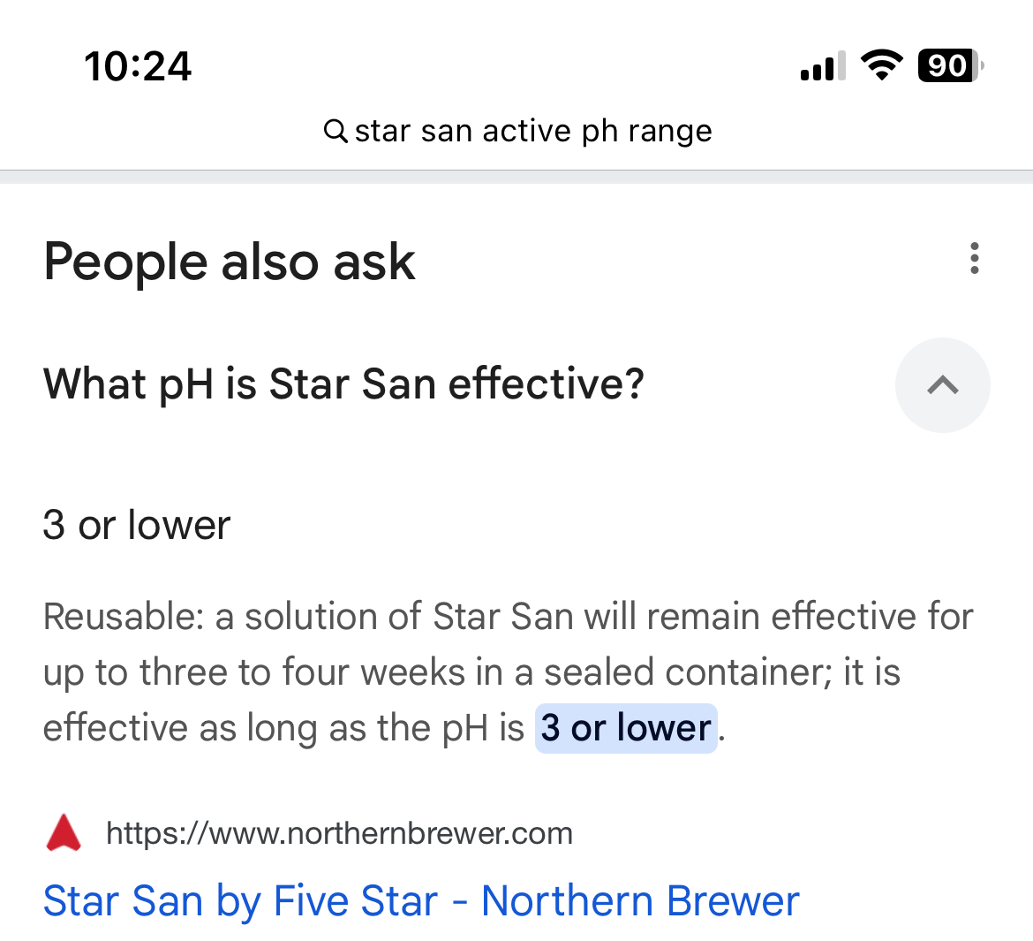1033x941 pixels.
Task: Tap the "star san active ph range" search query
Action: 532,132
